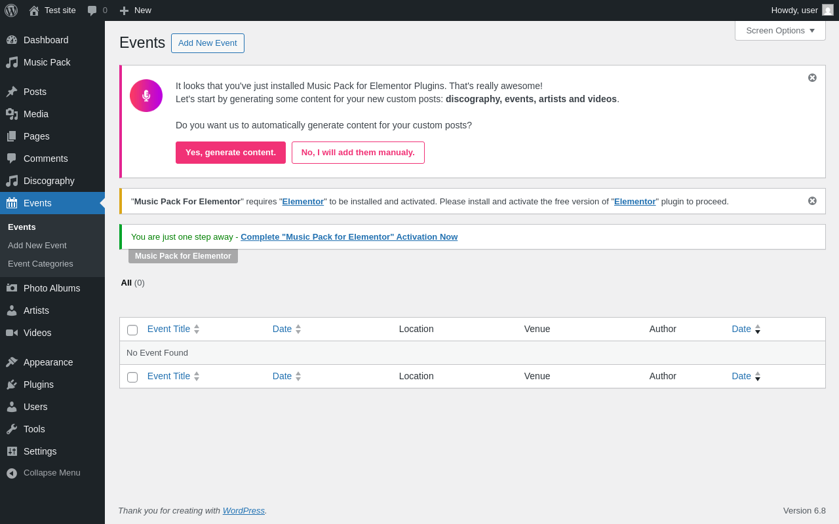The image size is (839, 524).
Task: Click the pink microphone Music Pack logo
Action: click(x=146, y=96)
